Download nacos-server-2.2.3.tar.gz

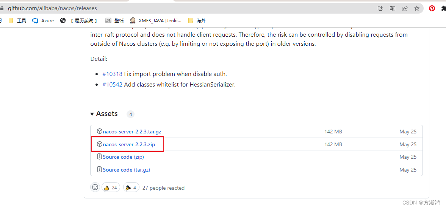[132, 132]
